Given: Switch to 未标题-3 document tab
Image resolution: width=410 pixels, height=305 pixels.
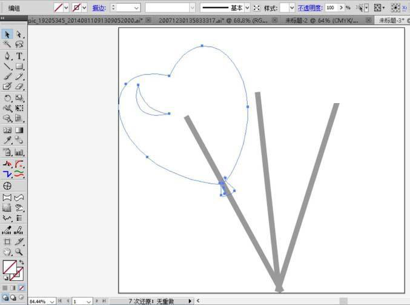Looking at the screenshot, I should click(392, 20).
